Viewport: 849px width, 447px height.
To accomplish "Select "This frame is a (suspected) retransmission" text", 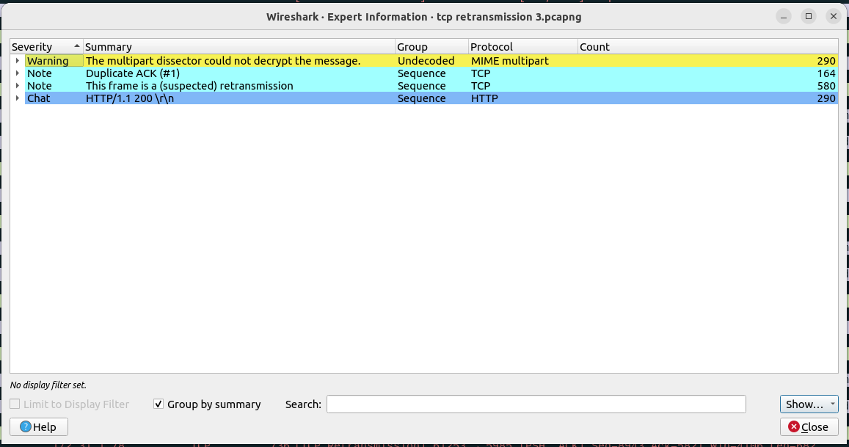I will click(x=189, y=86).
